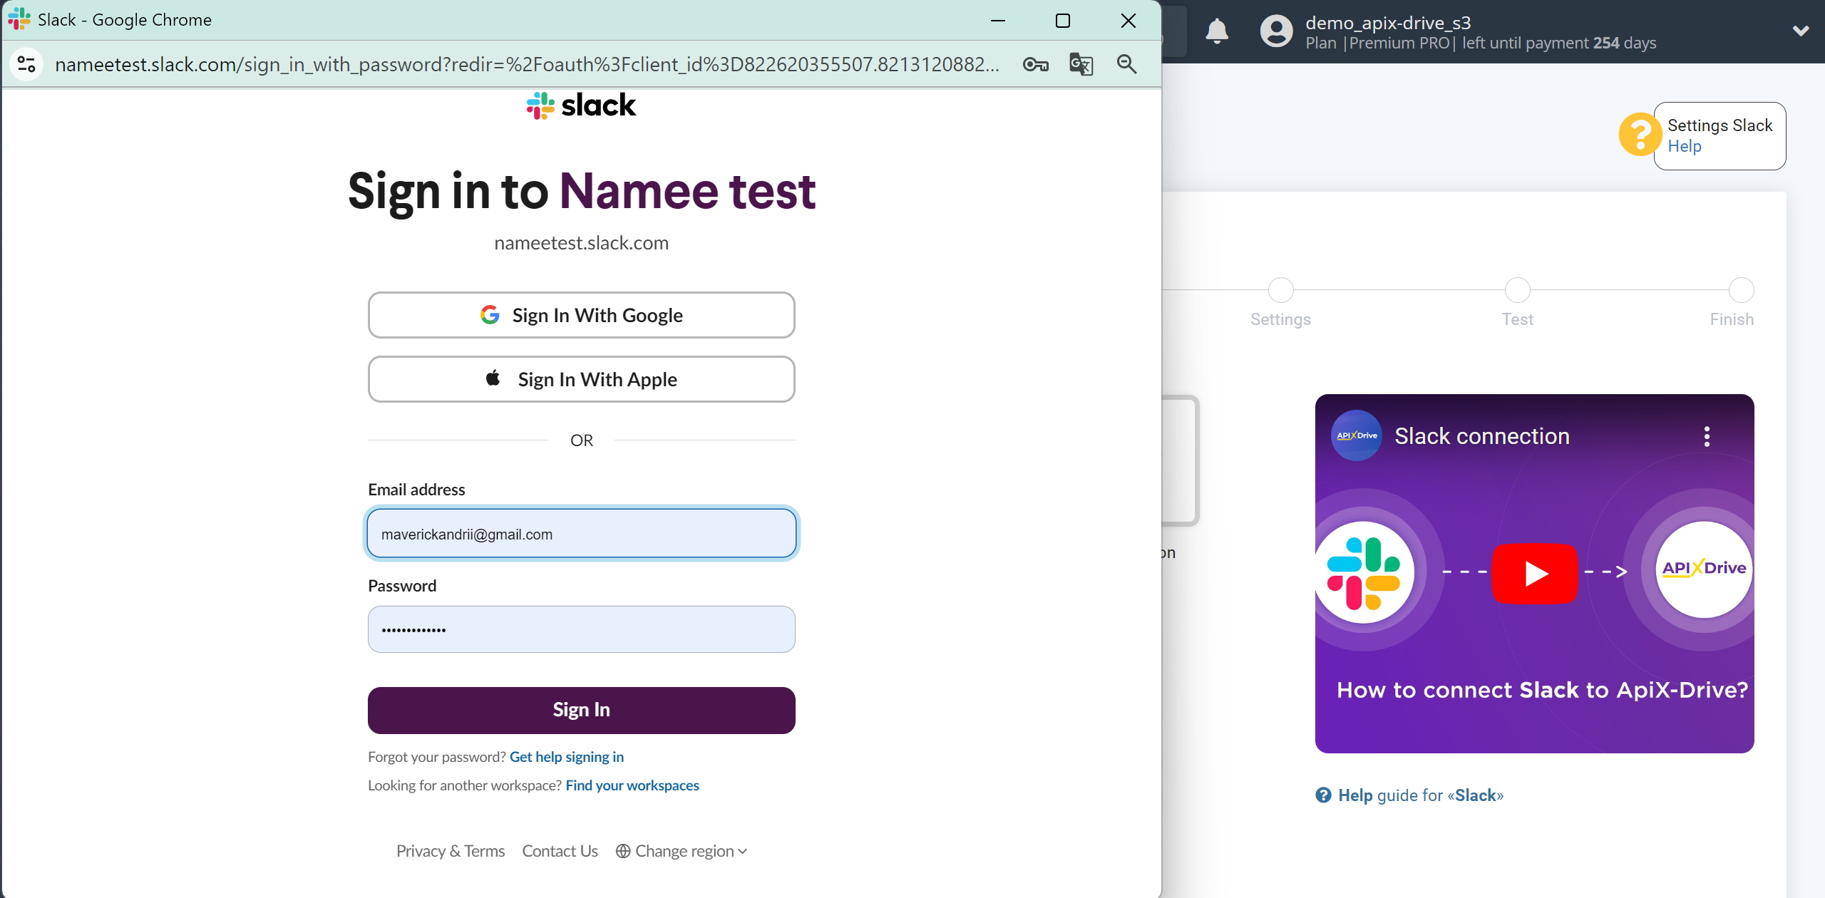
Task: Click Find your workspaces link
Action: click(632, 784)
